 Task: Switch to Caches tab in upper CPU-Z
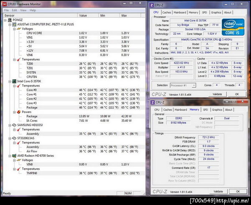point(166,13)
